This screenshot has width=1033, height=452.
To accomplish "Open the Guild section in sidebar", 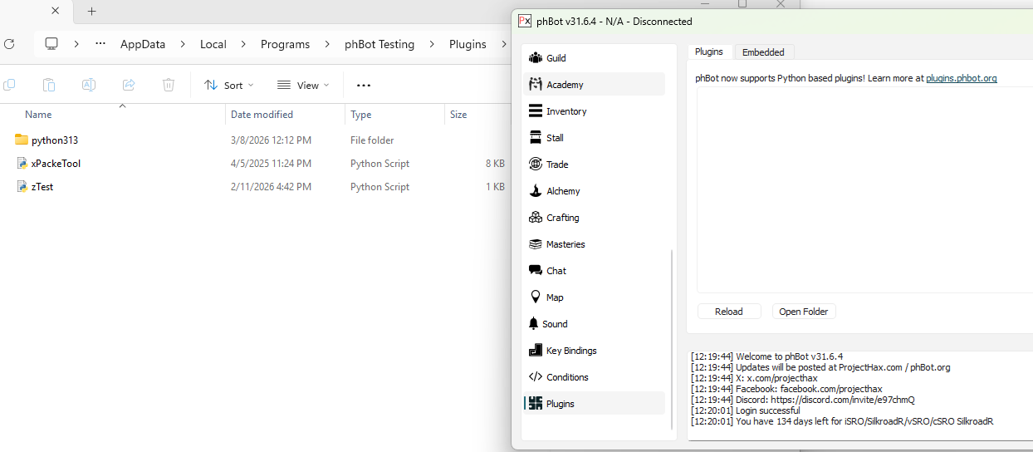I will coord(556,58).
